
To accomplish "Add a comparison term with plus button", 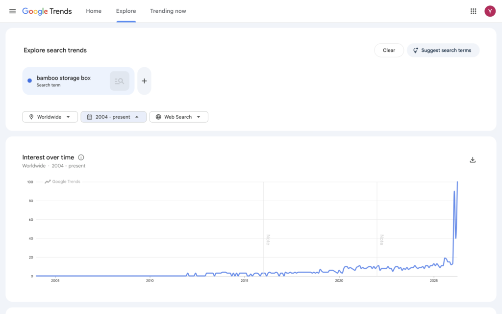I will coord(144,81).
